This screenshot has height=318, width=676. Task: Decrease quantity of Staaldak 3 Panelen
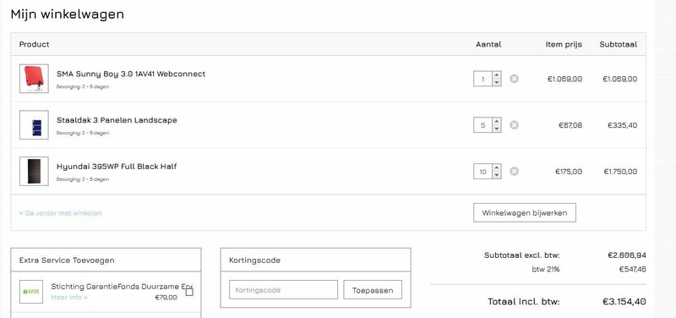coord(497,129)
